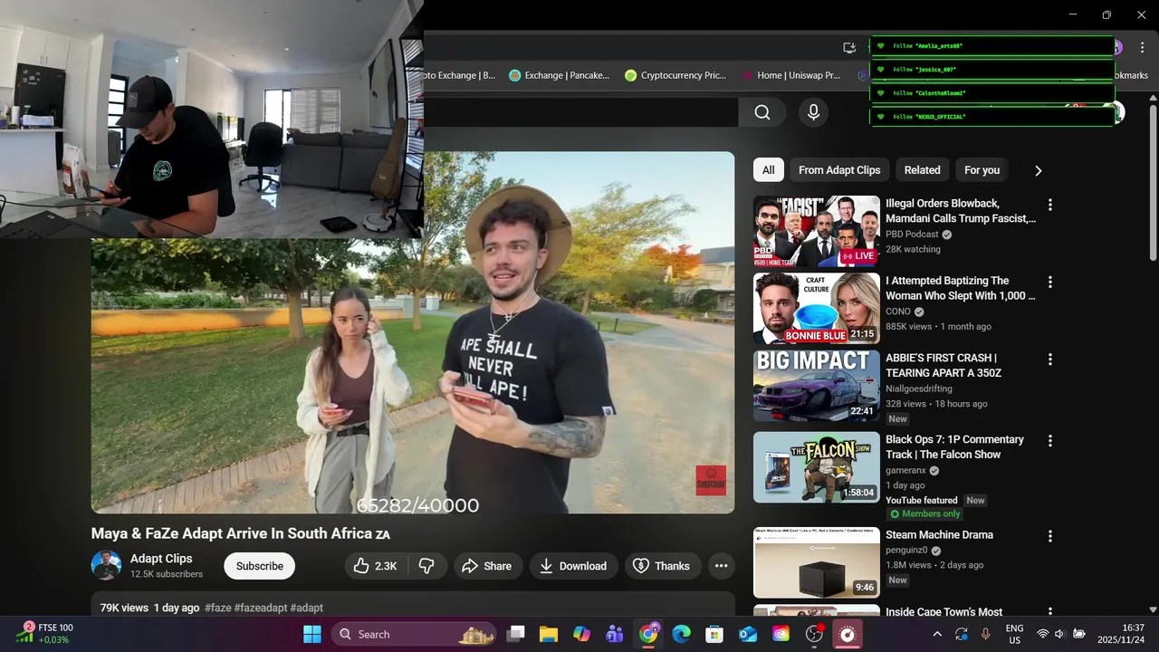The width and height of the screenshot is (1159, 652).
Task: Open options for Inside Cape Town's video
Action: tap(1050, 613)
